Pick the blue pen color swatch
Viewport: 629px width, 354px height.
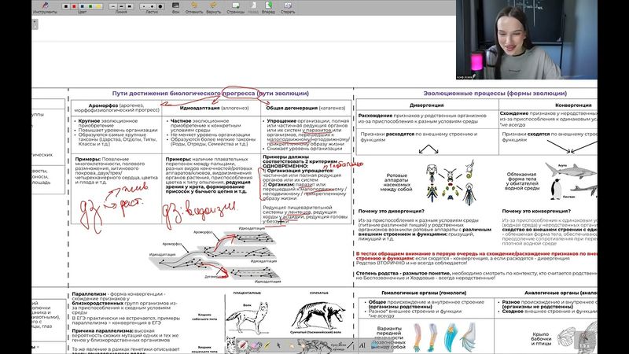[x=82, y=6]
